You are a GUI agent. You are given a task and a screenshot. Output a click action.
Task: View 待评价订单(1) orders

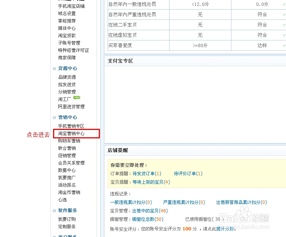188,174
